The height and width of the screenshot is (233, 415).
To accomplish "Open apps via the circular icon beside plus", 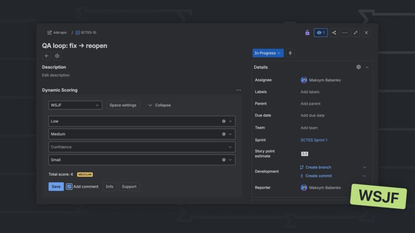I will (x=57, y=56).
